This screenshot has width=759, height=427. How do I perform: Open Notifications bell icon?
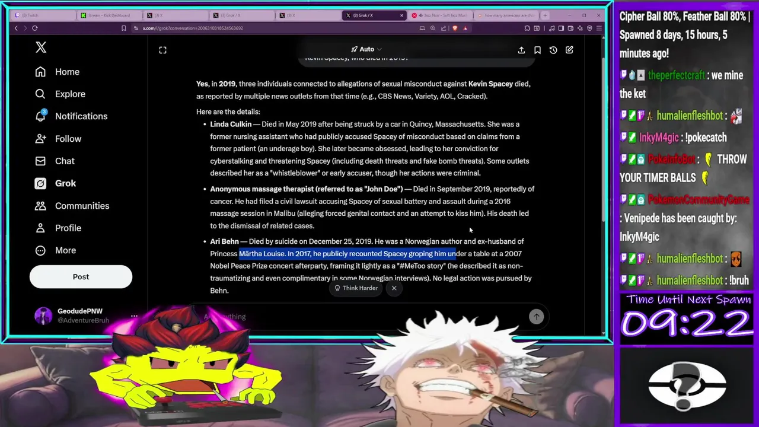40,116
